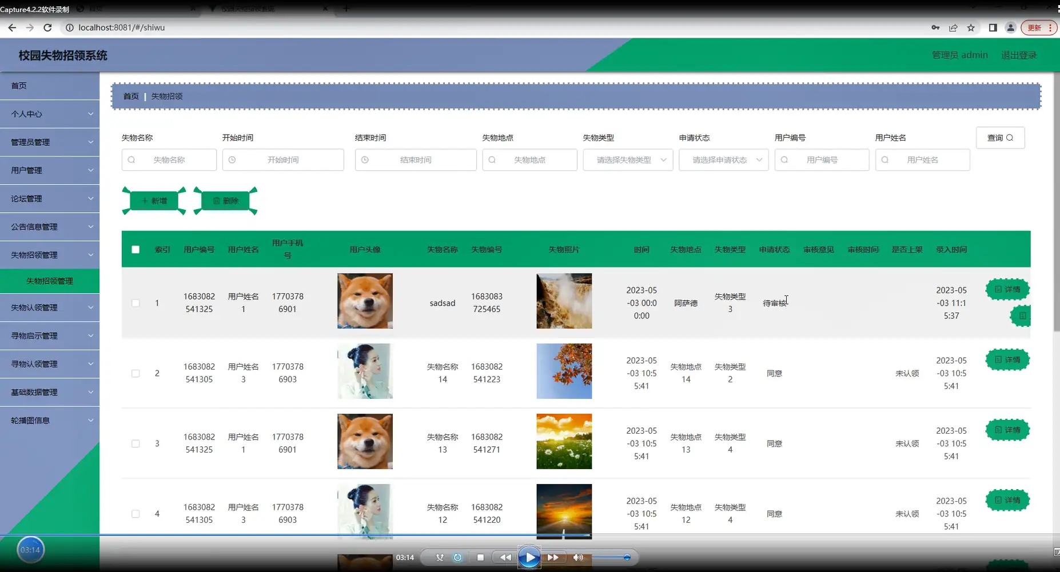Click the key icon in the address bar
Image resolution: width=1060 pixels, height=572 pixels.
point(936,27)
